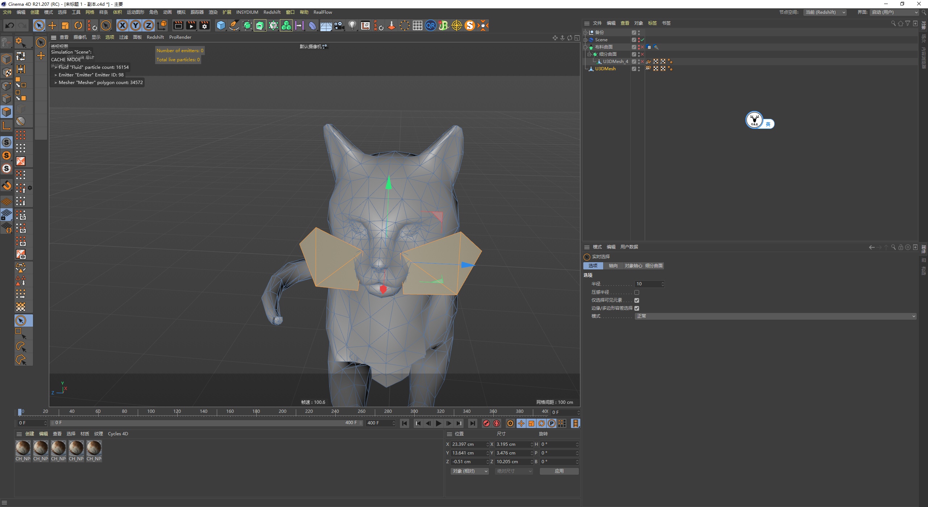The height and width of the screenshot is (507, 928).
Task: Expand the Scene object in hierarchy
Action: (x=585, y=40)
